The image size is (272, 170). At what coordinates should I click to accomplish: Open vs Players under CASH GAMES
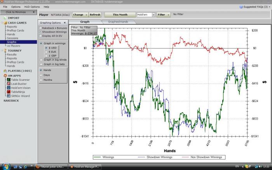[x=14, y=46]
